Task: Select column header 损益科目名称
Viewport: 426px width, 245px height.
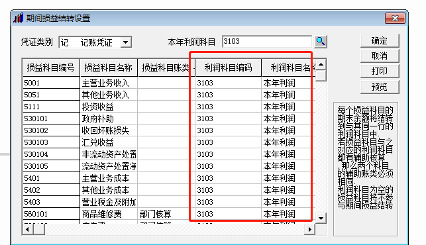Action: point(109,68)
